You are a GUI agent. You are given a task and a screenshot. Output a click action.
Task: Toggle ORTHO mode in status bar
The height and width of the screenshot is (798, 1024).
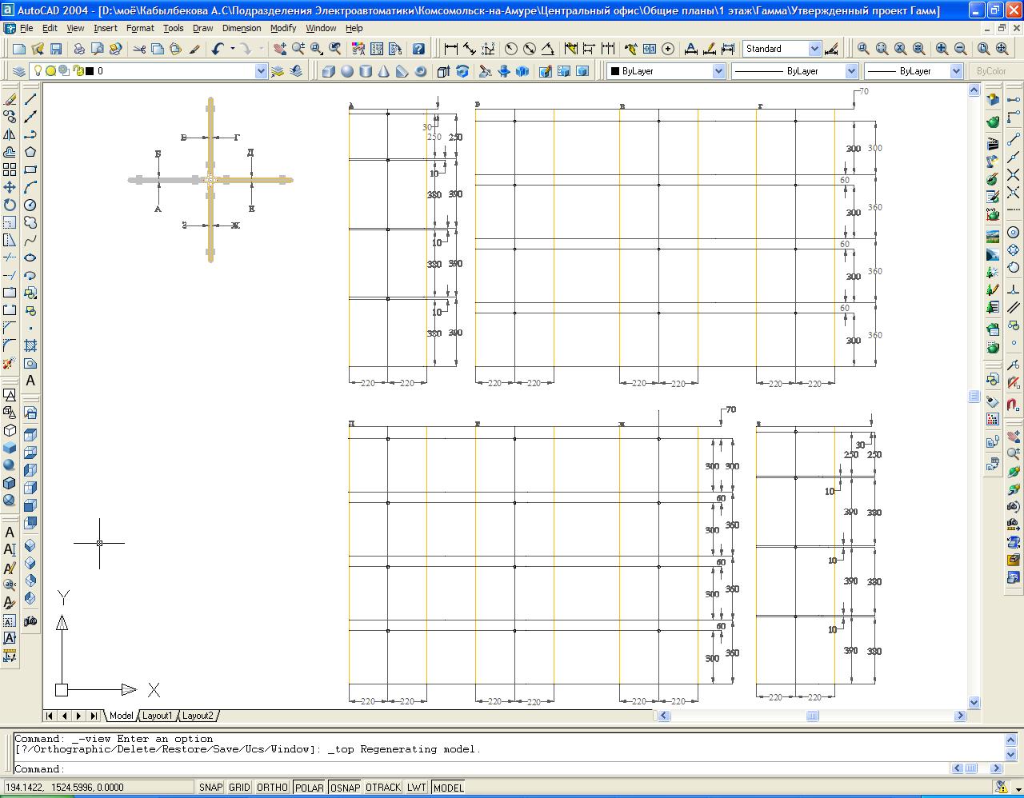[x=272, y=788]
